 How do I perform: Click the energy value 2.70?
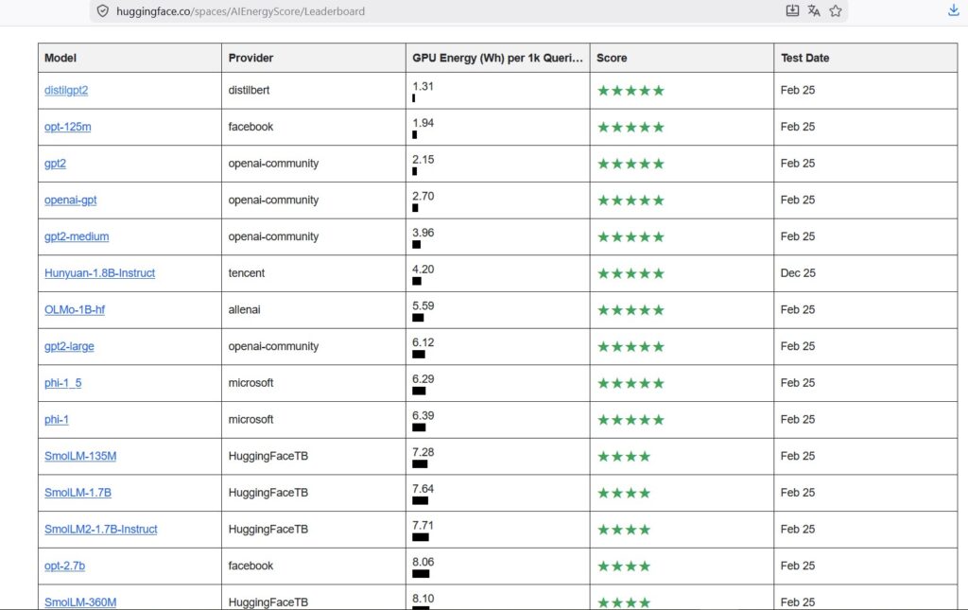pyautogui.click(x=423, y=197)
